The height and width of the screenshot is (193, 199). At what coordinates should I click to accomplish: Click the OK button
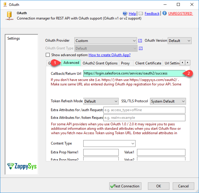pos(159,186)
